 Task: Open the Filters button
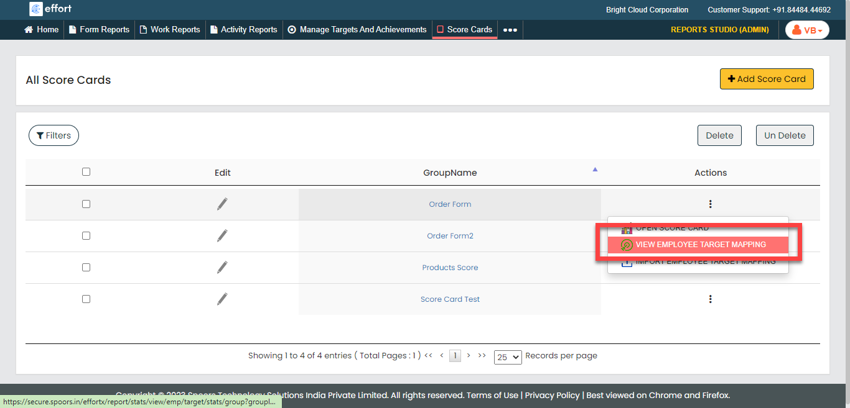coord(54,135)
